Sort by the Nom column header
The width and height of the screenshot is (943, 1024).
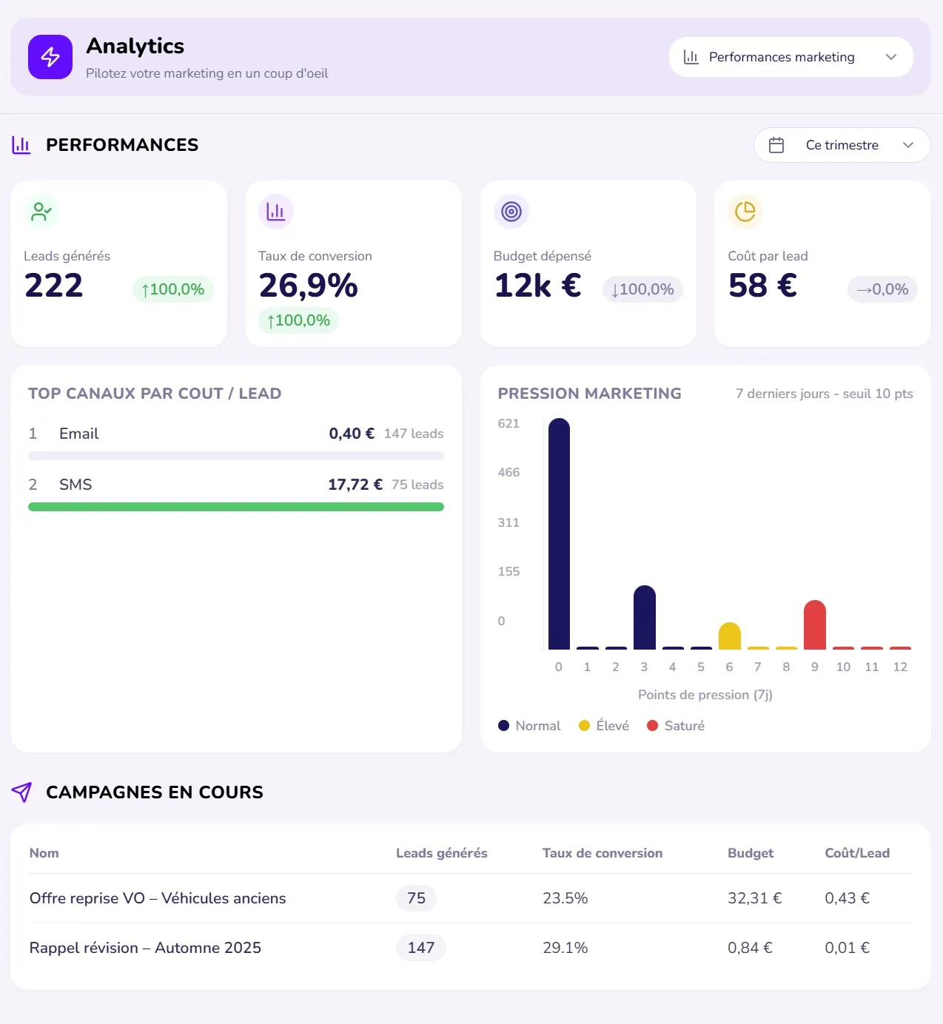coord(44,853)
